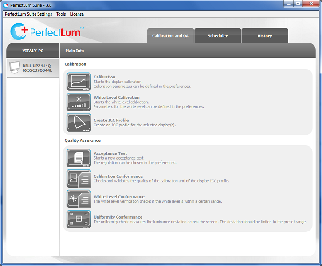322x266 pixels.
Task: Open PerfectLum Suite Settings menu
Action: tap(28, 14)
